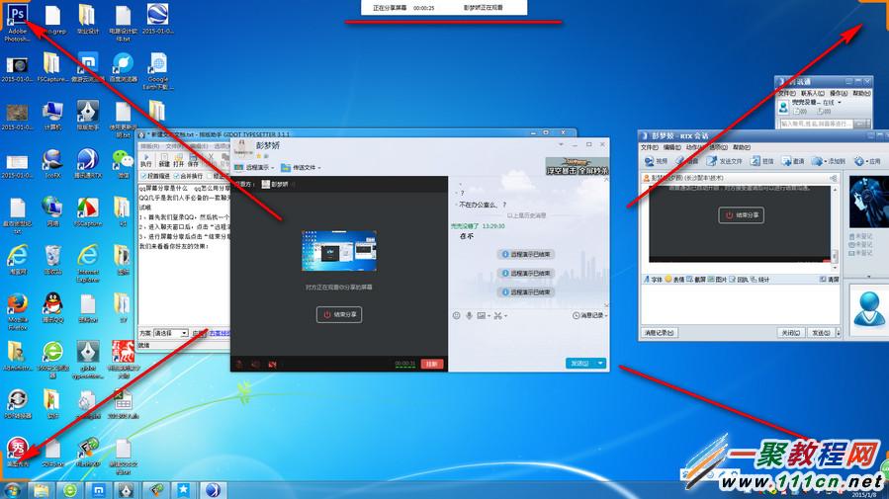
Task: Open 帮助 menu in RTX conversation window
Action: click(742, 147)
